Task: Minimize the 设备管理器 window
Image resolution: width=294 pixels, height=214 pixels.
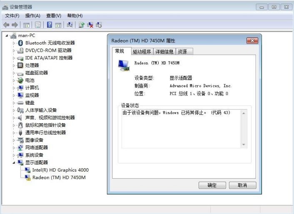Action: click(262, 7)
